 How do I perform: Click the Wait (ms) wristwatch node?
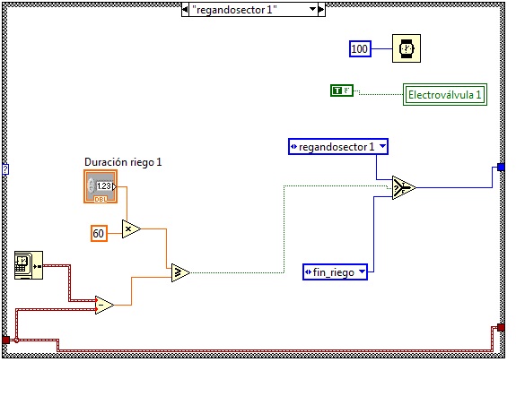pos(407,48)
